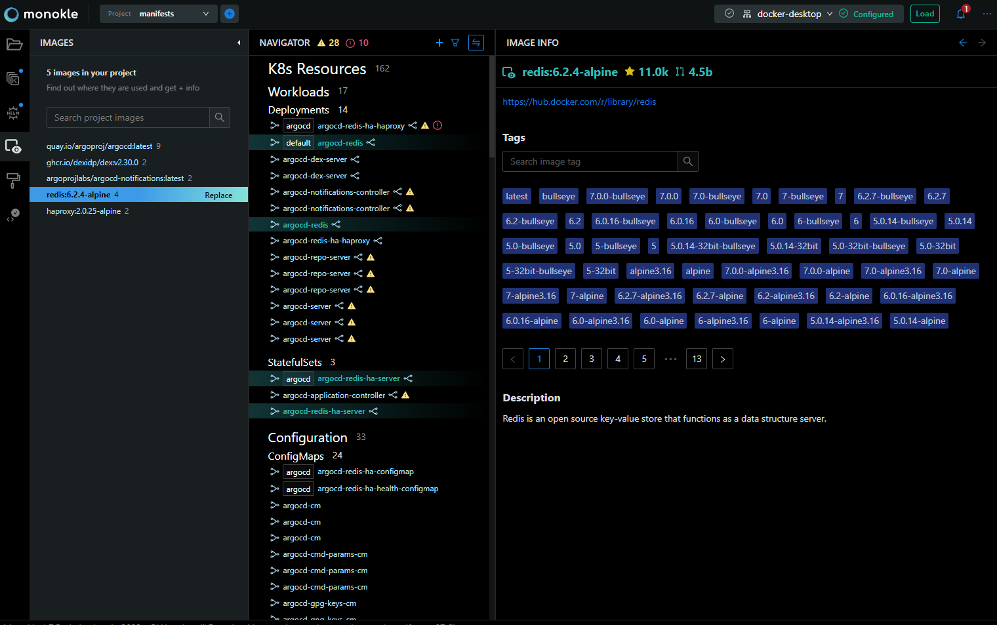Click the cluster status check icon

[x=729, y=14]
